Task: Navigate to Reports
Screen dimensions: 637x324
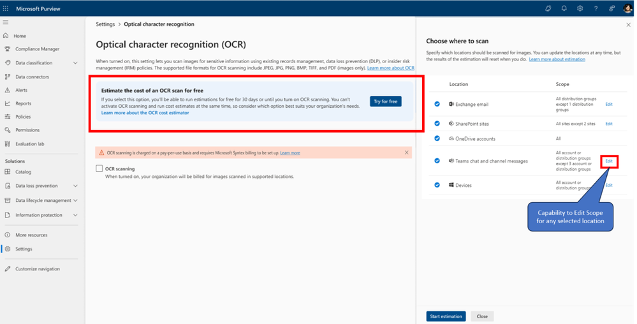Action: point(23,103)
